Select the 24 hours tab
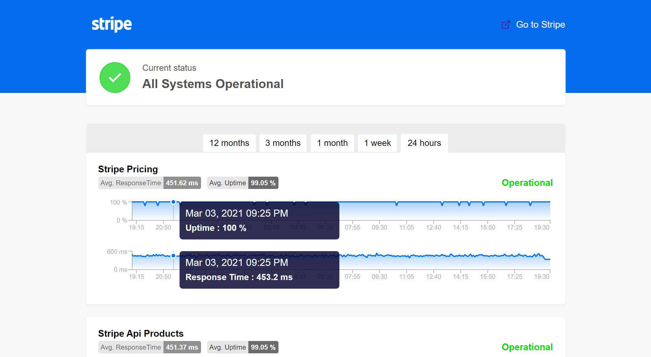This screenshot has width=651, height=357. point(424,143)
